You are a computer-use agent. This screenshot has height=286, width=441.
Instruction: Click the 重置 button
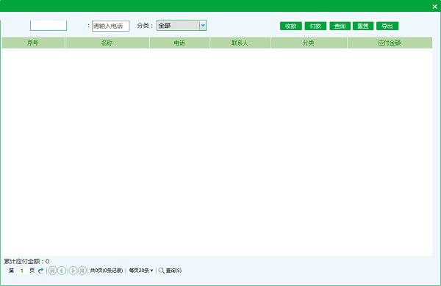tap(363, 26)
